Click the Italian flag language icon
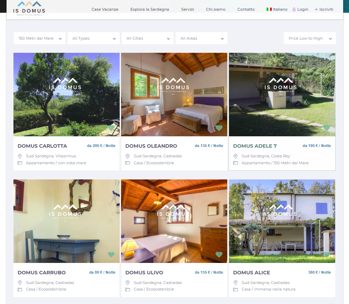This screenshot has height=304, width=349. click(x=269, y=9)
